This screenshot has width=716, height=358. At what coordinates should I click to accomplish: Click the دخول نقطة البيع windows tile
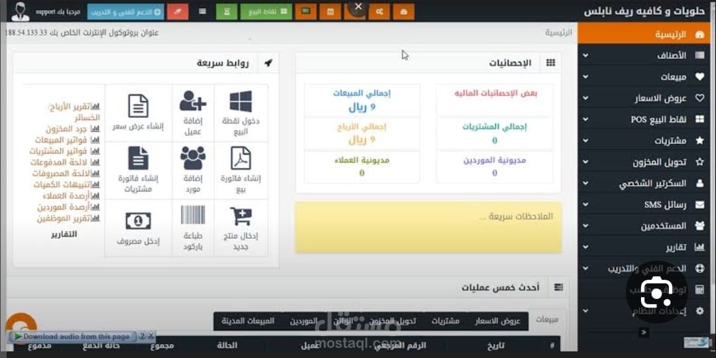241,113
